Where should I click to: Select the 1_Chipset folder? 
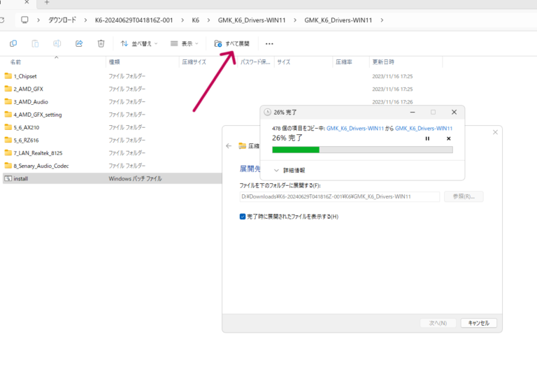coord(25,75)
